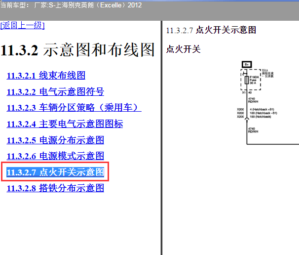Click the 返回上一级 back link

pyautogui.click(x=23, y=25)
